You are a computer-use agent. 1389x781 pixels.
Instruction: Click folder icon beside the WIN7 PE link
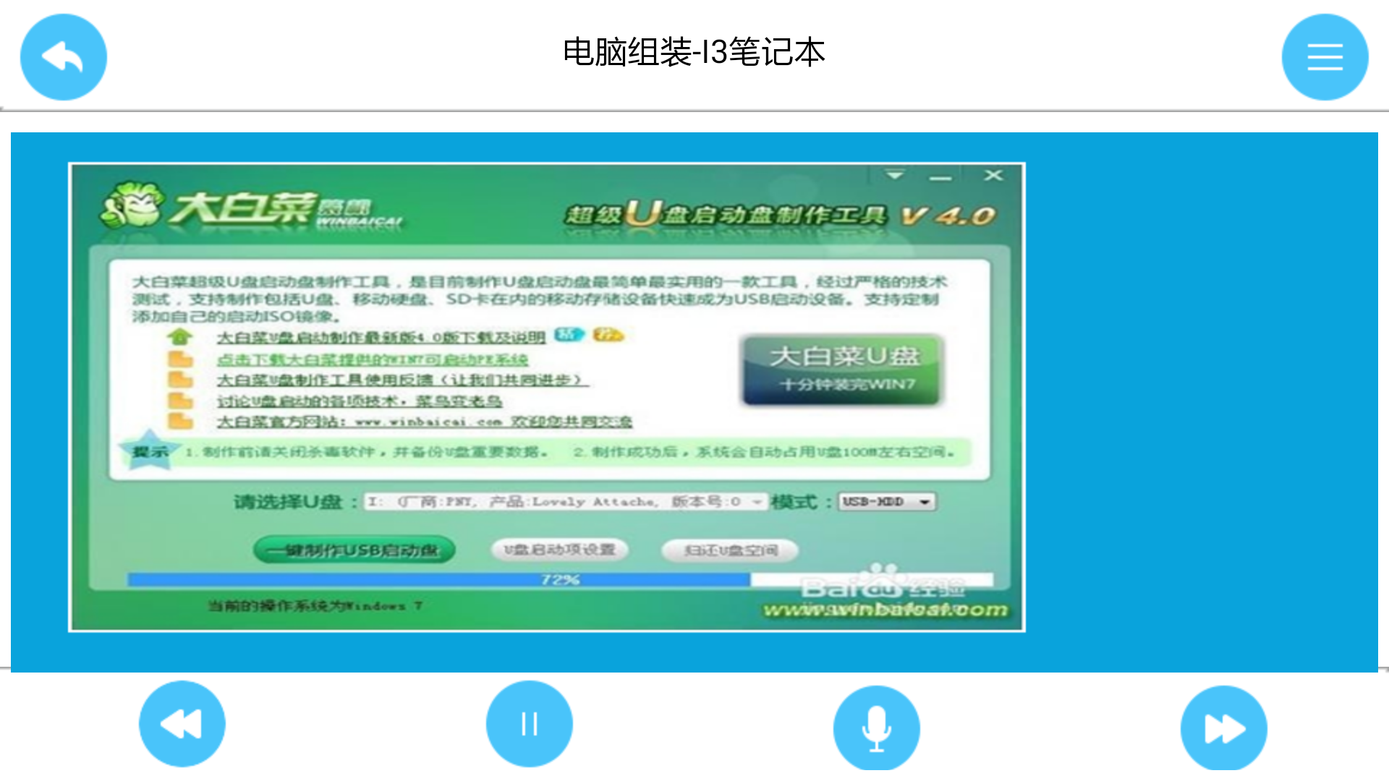(x=180, y=359)
